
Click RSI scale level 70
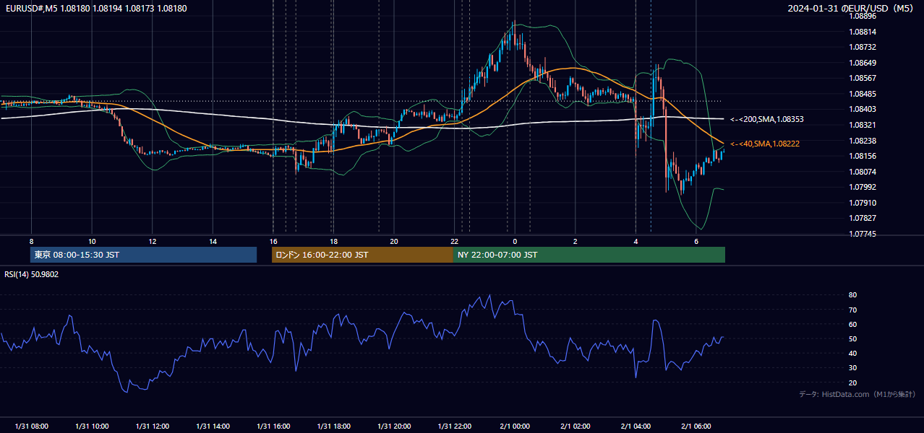click(x=853, y=310)
